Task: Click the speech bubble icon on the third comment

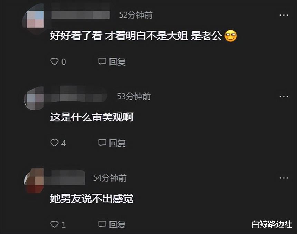Action: 102,224
